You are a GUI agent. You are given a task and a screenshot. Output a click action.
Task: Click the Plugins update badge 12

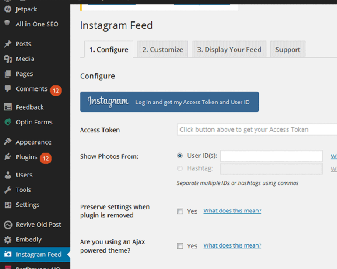coord(46,159)
